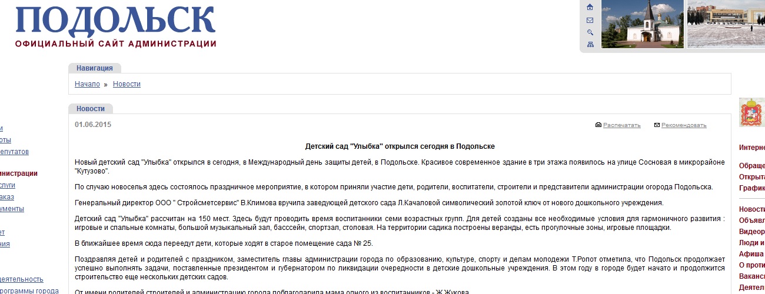Click the church photo thumbnail
Image resolution: width=765 pixels, height=294 pixels.
[x=642, y=24]
